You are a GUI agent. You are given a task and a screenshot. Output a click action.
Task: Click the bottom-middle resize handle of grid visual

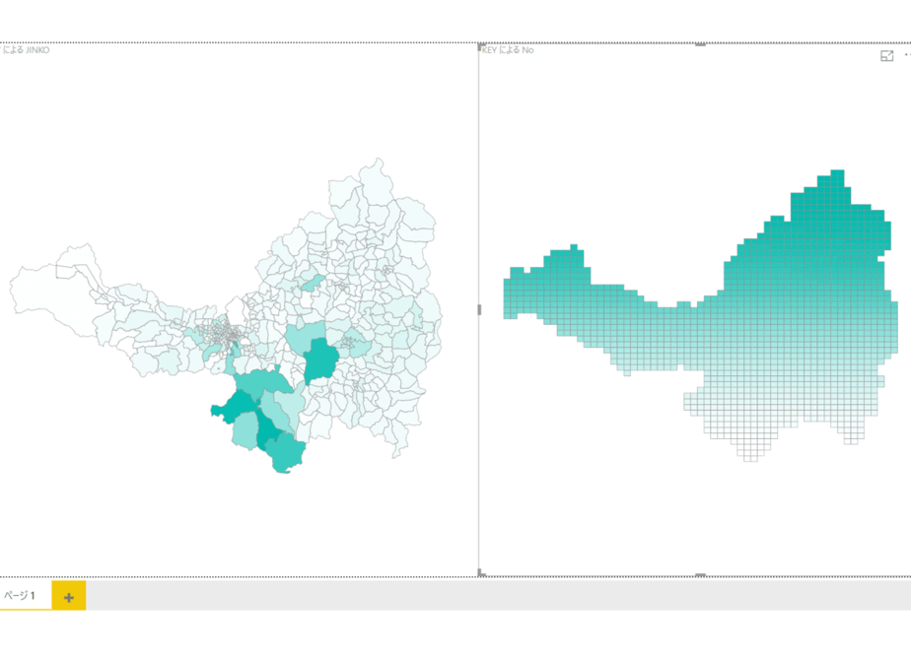coord(701,574)
